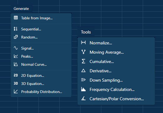
Task: Open the Generate menu
Action: coord(21,9)
